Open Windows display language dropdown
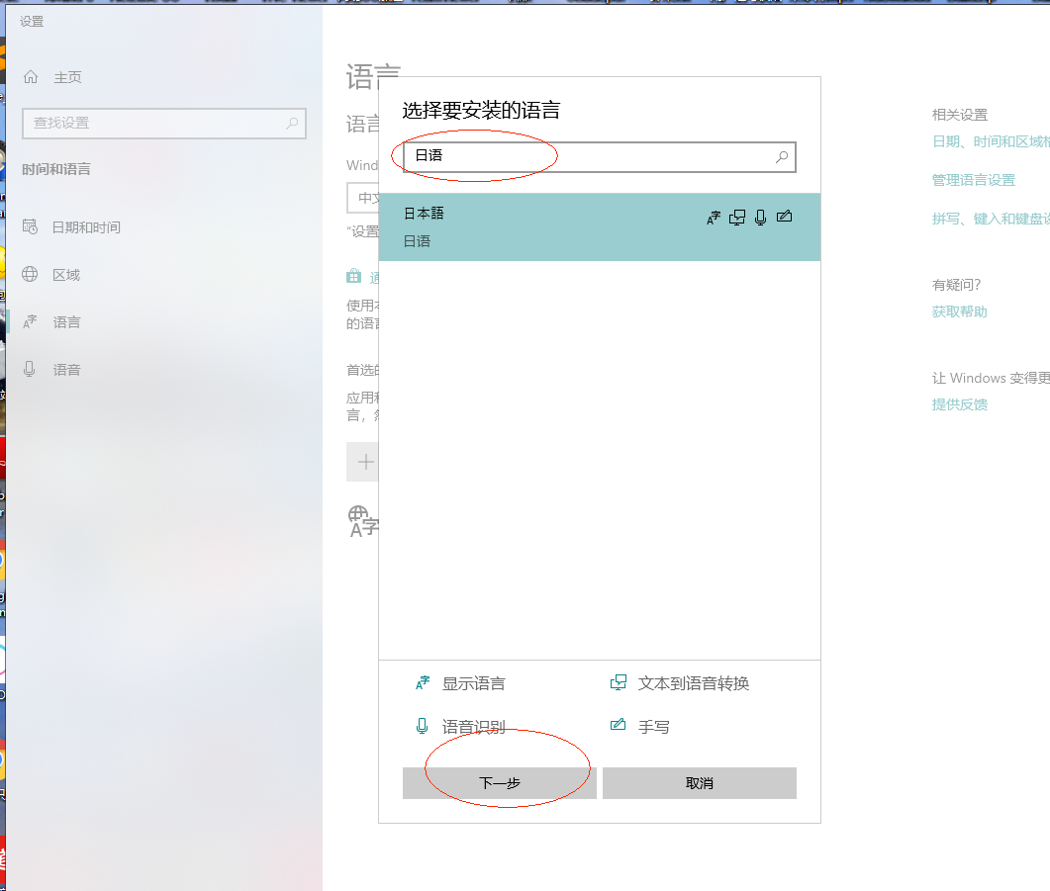 [x=363, y=198]
